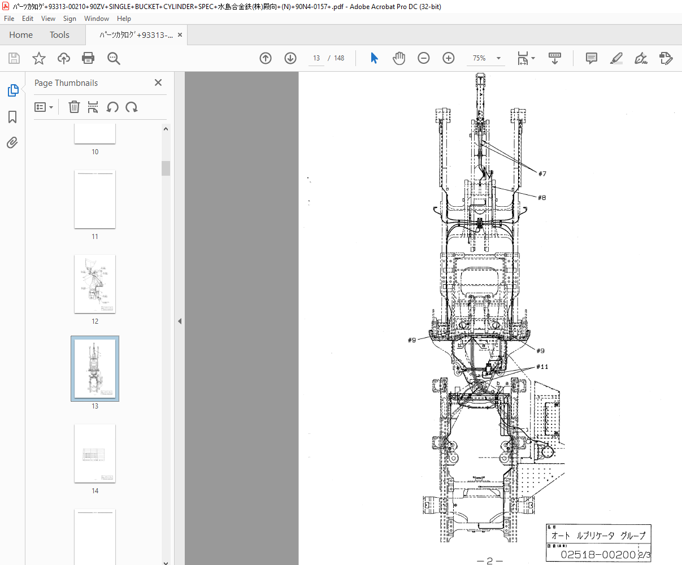Click the upload to cloud icon
The width and height of the screenshot is (682, 565).
point(64,58)
